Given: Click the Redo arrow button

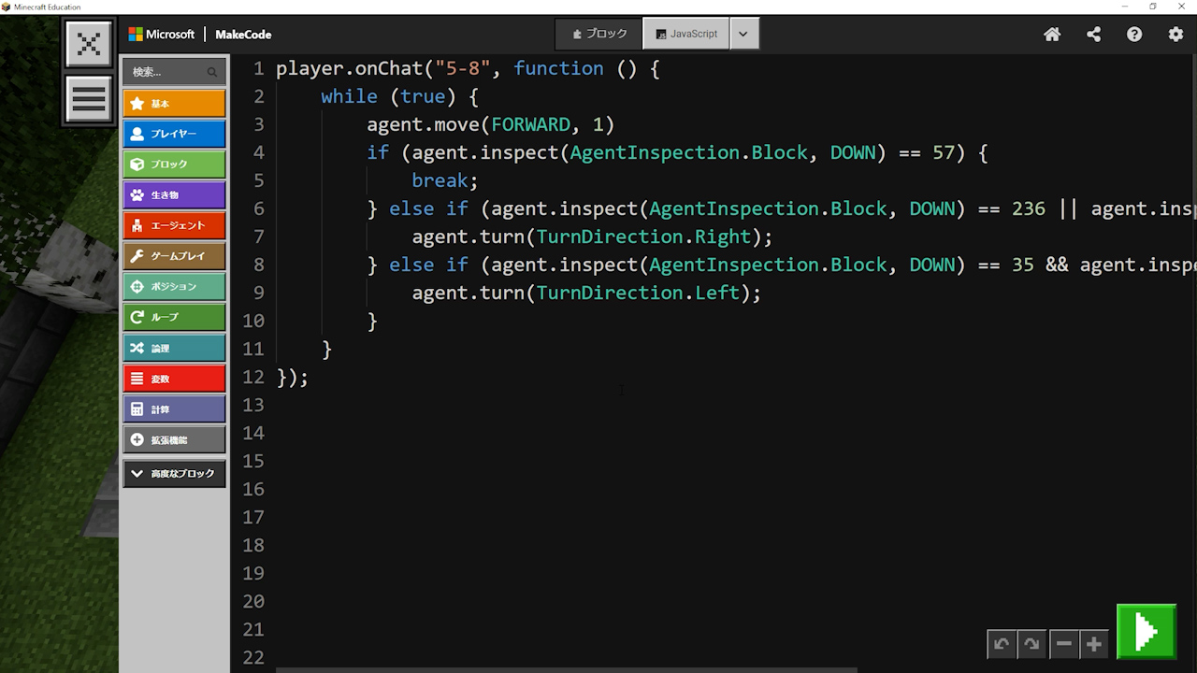Looking at the screenshot, I should (x=1031, y=644).
